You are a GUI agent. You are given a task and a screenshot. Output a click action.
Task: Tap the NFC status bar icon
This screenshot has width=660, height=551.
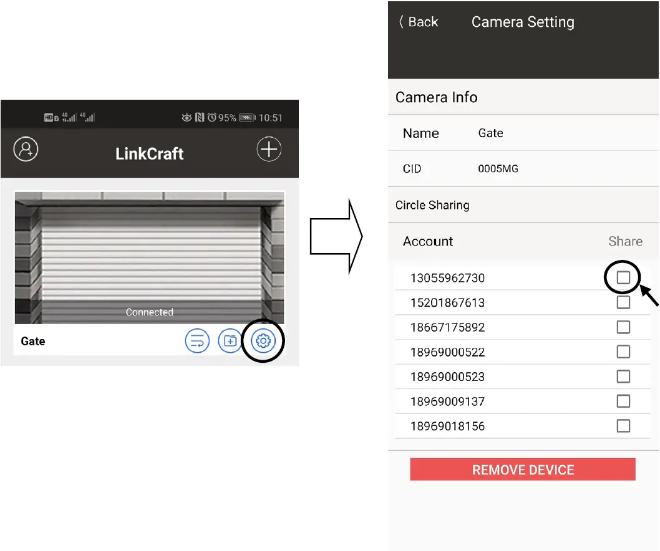tap(200, 117)
